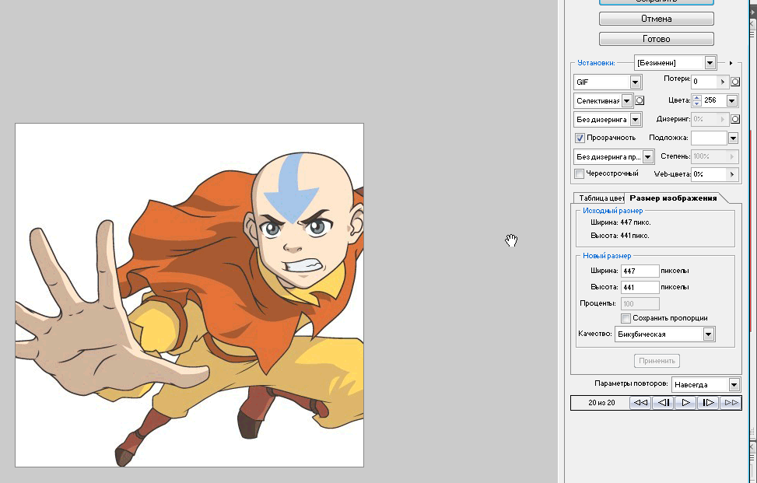Click the Дизеринг mask channel icon
This screenshot has height=483, width=757.
tap(735, 119)
